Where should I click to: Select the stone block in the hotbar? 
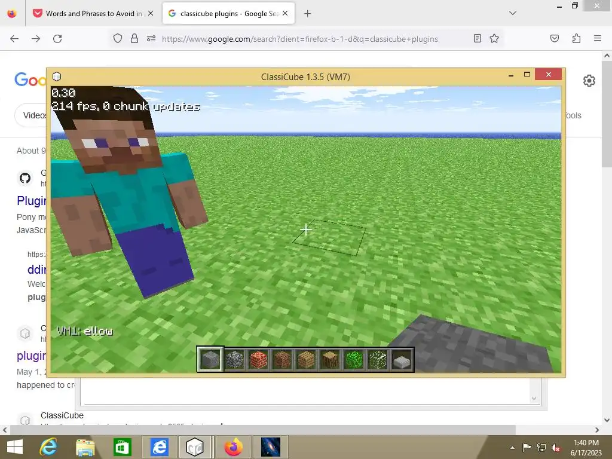(210, 359)
